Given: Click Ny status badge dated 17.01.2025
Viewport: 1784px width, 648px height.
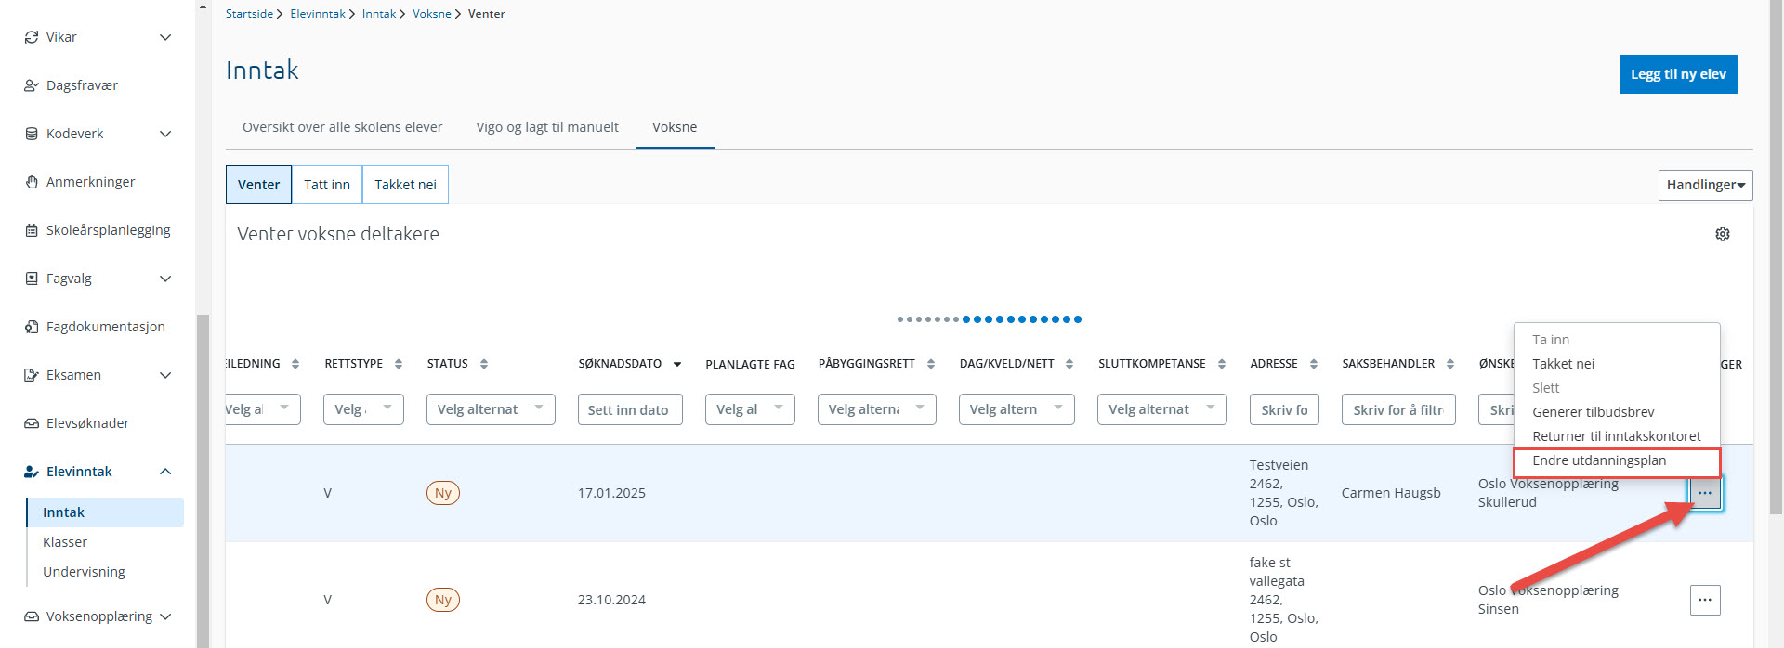Looking at the screenshot, I should (x=443, y=493).
